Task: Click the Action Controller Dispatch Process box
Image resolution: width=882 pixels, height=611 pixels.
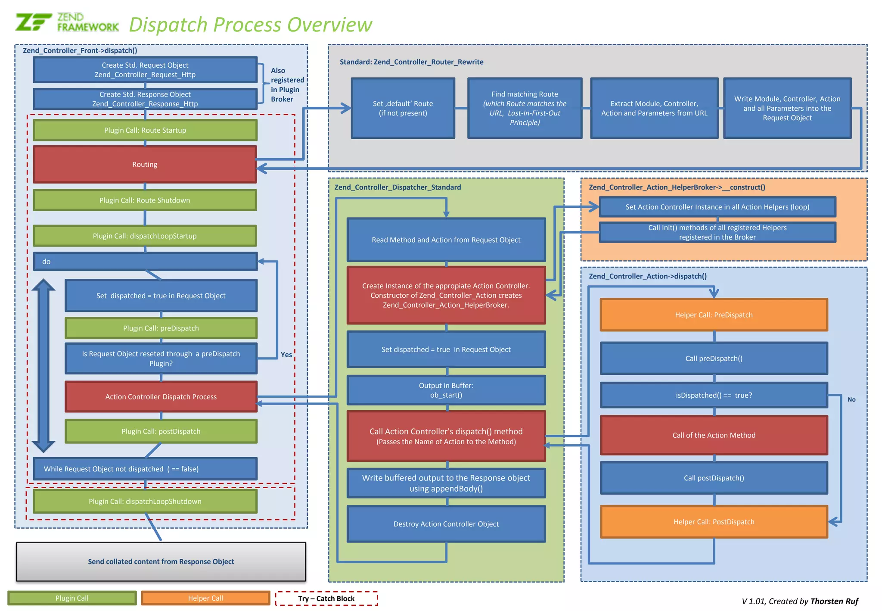Action: (161, 397)
